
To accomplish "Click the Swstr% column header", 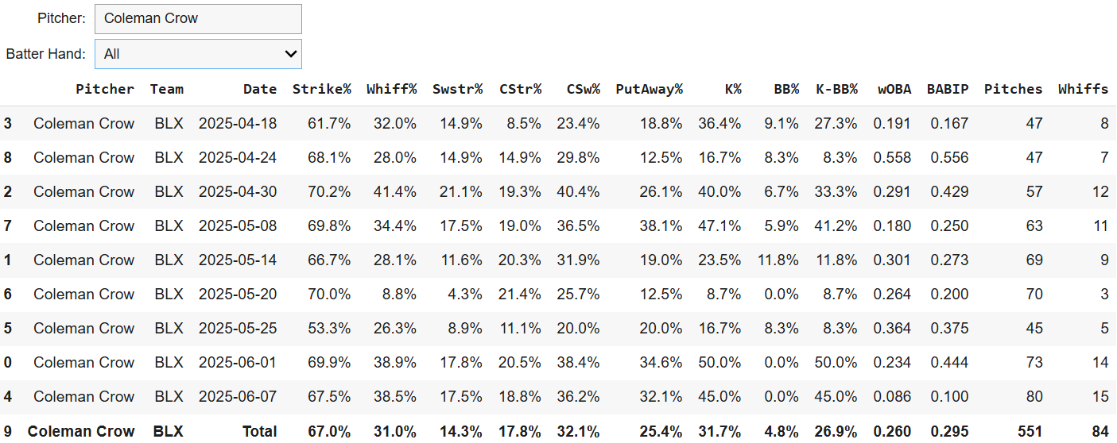I will pos(457,89).
